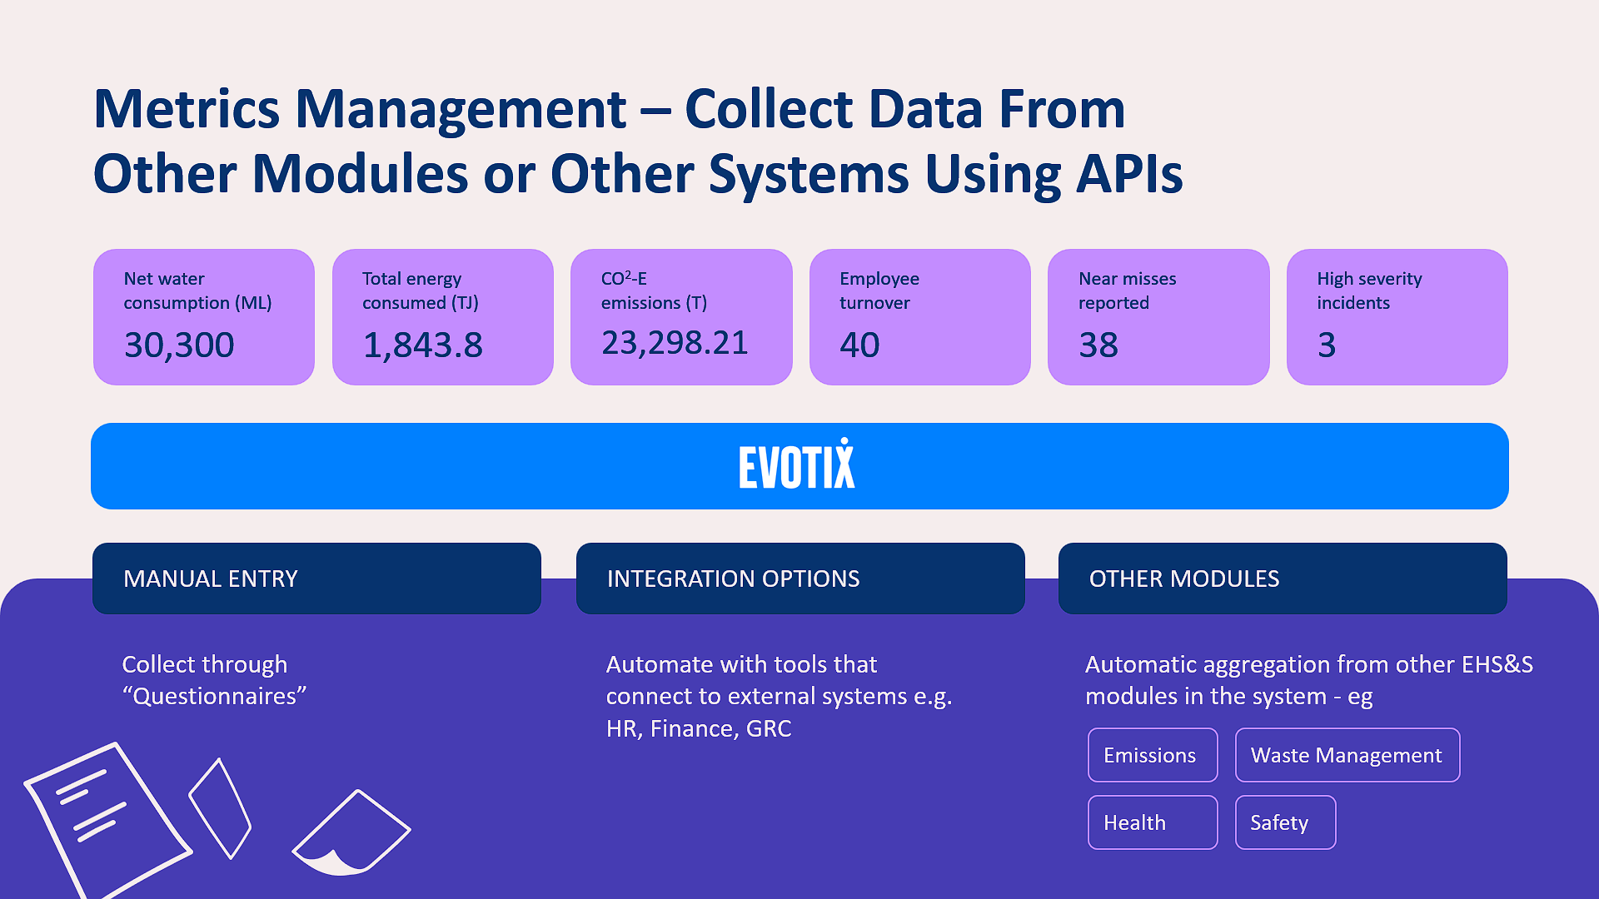
Task: Click the value 23,298.21
Action: 675,343
